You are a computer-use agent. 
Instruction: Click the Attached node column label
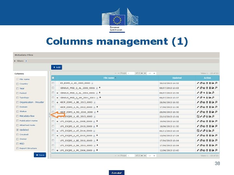[27, 125]
